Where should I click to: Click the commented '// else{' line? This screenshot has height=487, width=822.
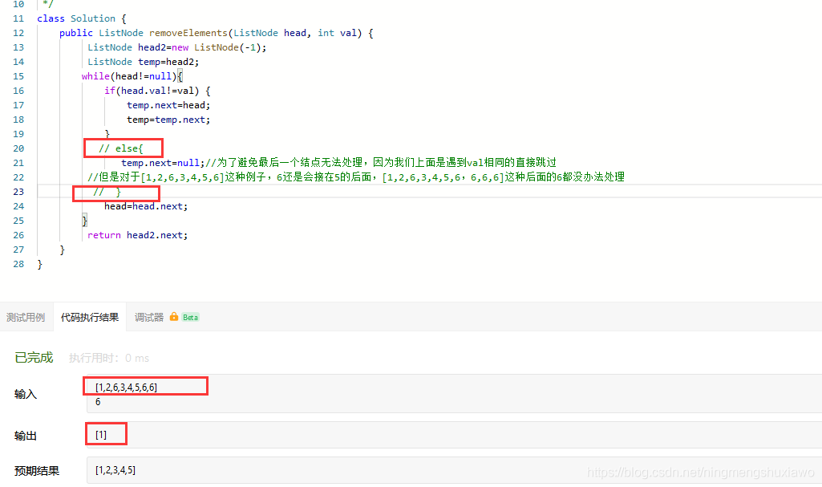(x=120, y=148)
